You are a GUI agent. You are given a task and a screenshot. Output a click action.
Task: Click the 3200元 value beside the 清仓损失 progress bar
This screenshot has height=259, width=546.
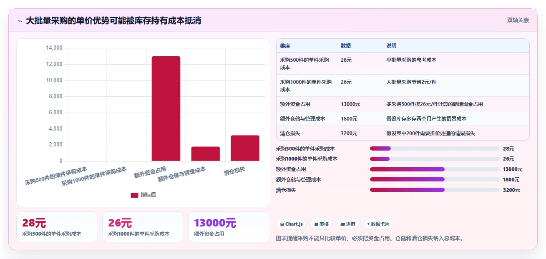pyautogui.click(x=511, y=190)
